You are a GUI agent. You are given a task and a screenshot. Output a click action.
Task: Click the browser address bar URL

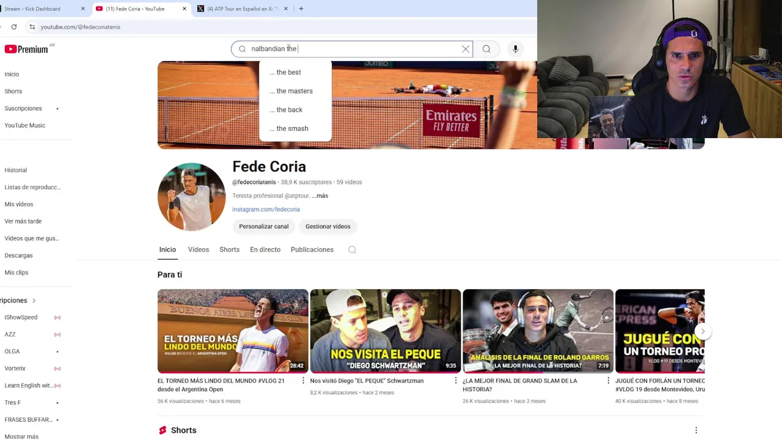[81, 27]
